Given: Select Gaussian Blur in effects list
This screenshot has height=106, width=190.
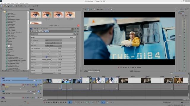Looking at the screenshot, I should click(x=11, y=51).
